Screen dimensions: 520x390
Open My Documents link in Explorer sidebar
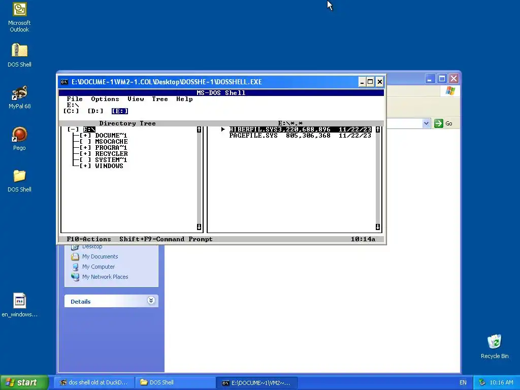[100, 256]
